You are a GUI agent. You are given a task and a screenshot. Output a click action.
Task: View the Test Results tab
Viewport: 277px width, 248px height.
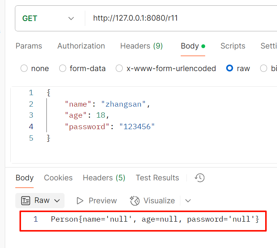coord(157,178)
